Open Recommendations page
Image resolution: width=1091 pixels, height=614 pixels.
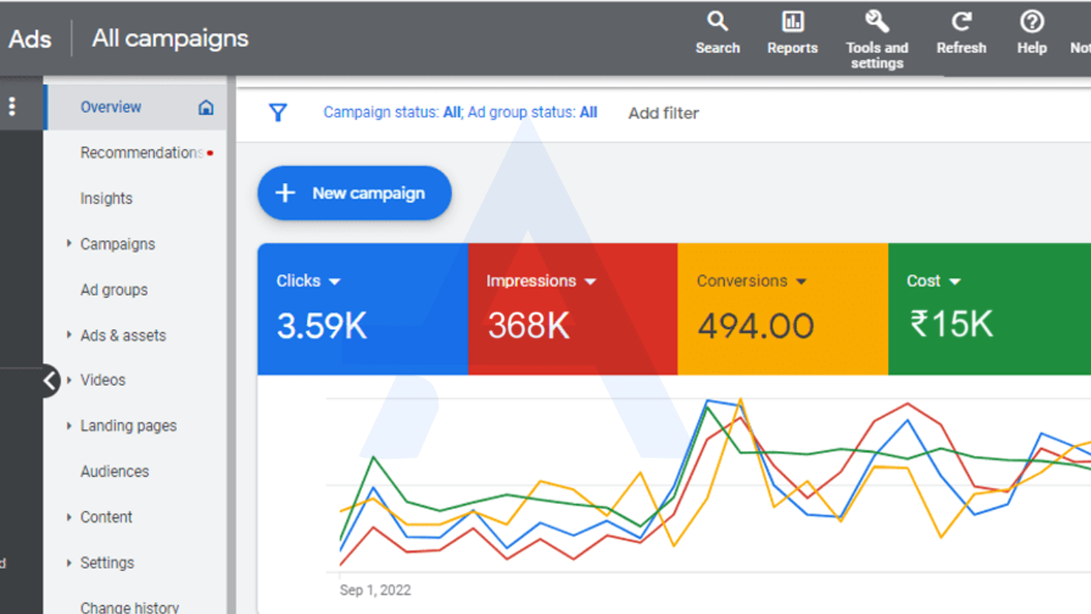[141, 153]
